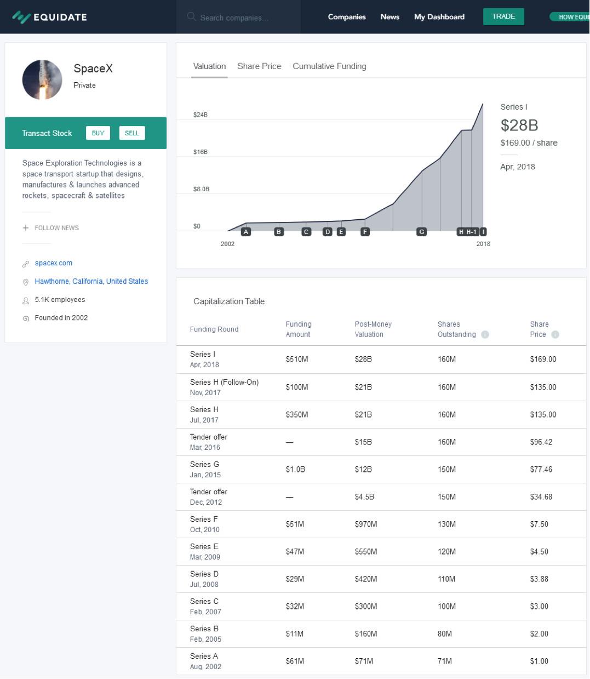Open the spacex.com link
Viewport: 590px width, 679px height.
coord(54,264)
